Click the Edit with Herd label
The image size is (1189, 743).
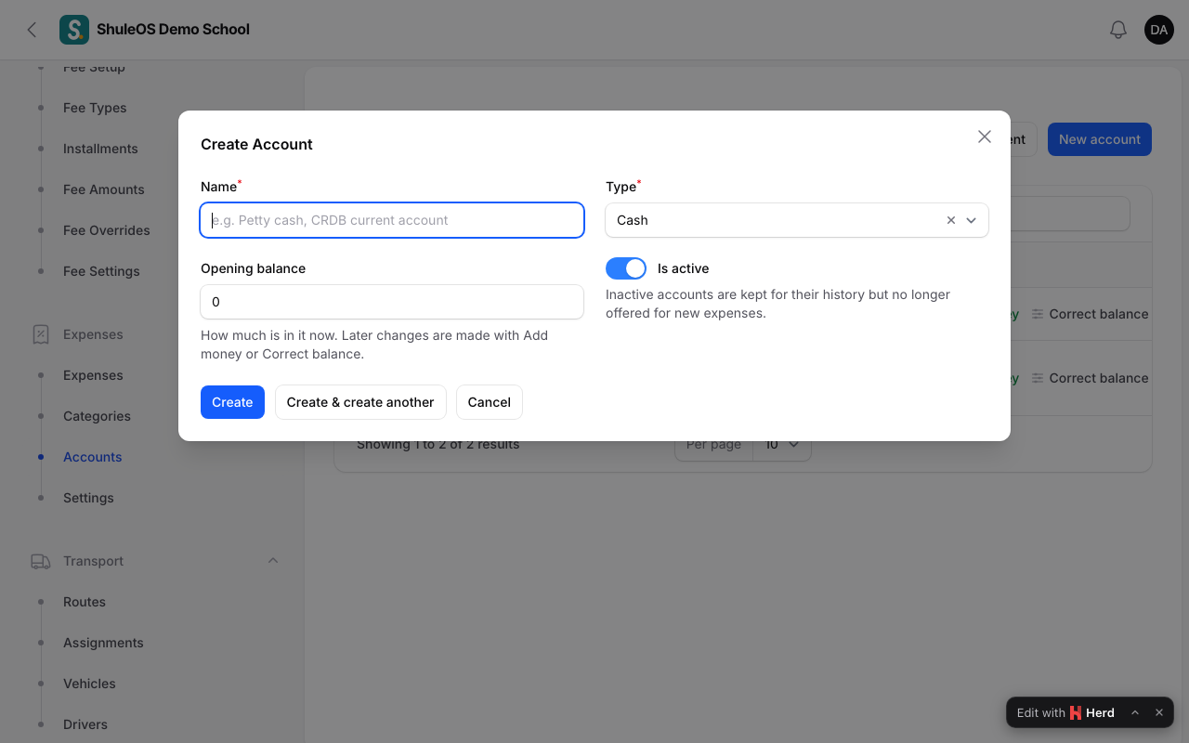(x=1065, y=713)
